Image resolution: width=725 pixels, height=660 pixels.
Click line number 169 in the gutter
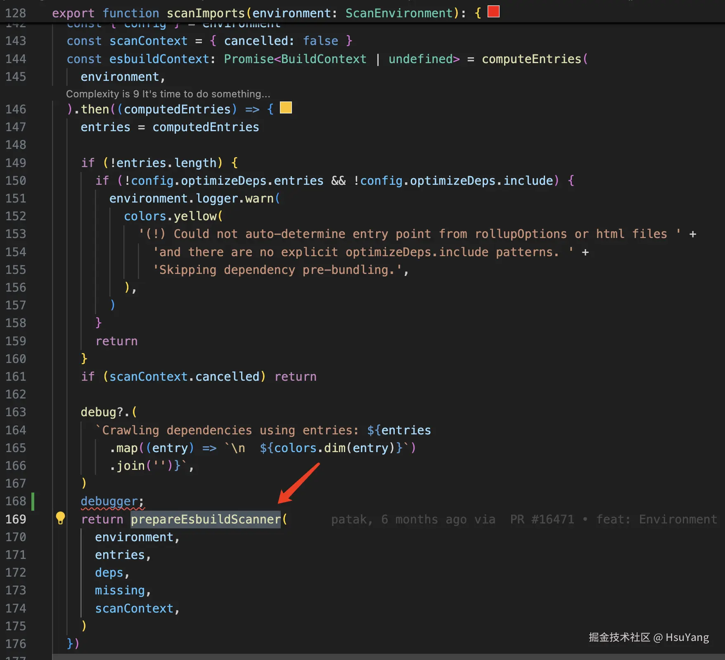[x=16, y=519]
